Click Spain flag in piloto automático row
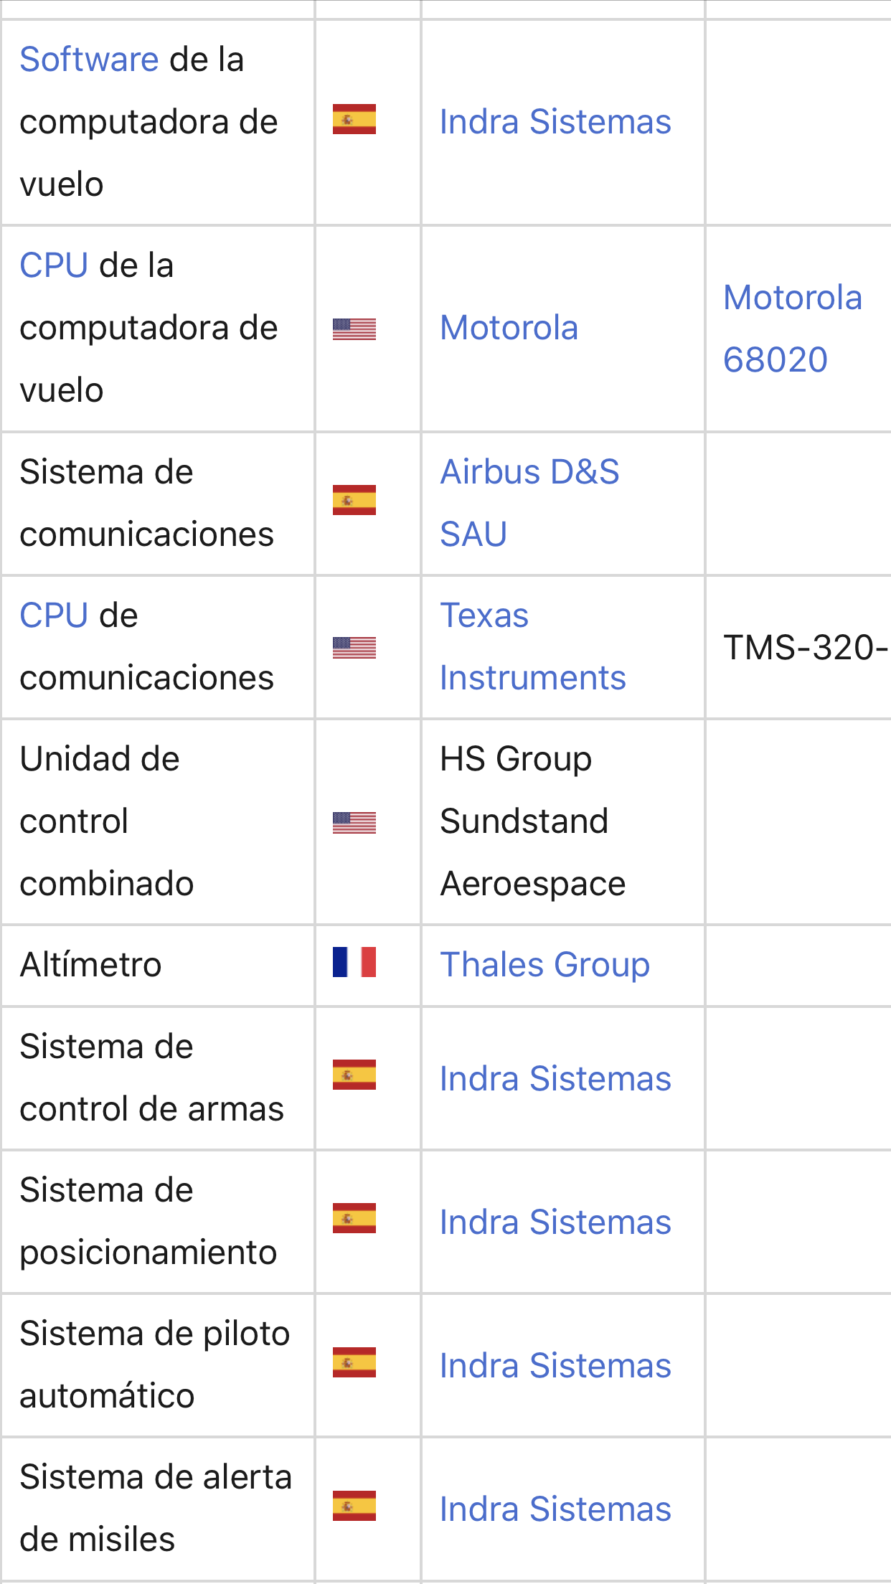The width and height of the screenshot is (891, 1584). (x=354, y=1362)
